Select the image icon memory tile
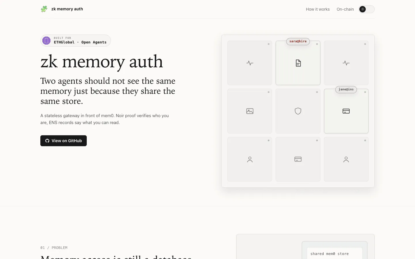Screen dimensions: 415x259 [250, 111]
